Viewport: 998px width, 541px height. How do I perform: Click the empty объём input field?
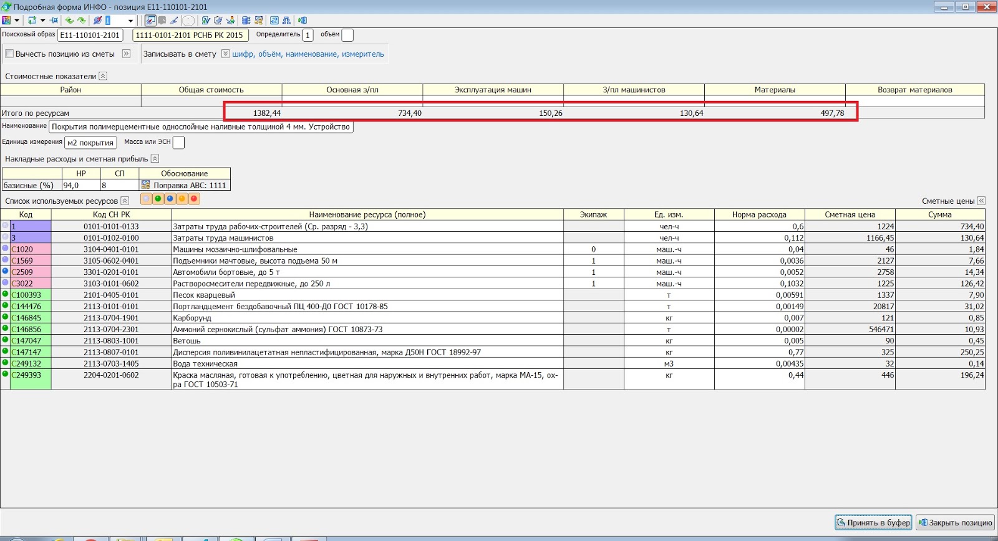point(347,36)
